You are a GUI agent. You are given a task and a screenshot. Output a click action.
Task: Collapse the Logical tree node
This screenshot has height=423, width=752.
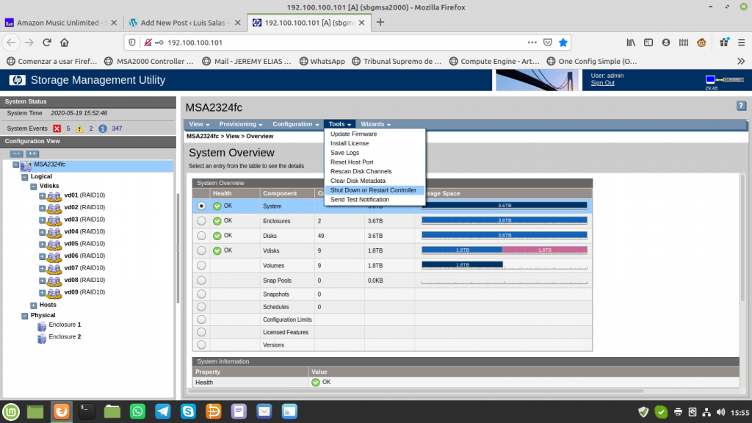click(x=24, y=177)
